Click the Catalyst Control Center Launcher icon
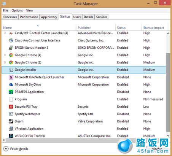Viewport: 172px width, 156px height. click(x=11, y=33)
